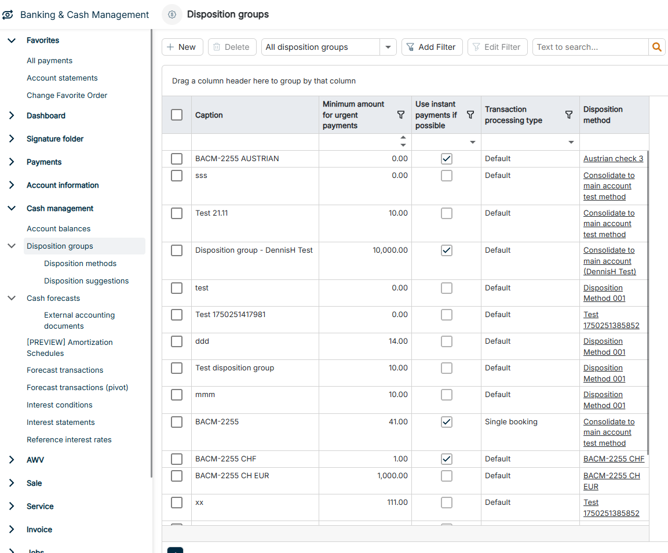Viewport: 668px width, 553px height.
Task: Click the New button to create a disposition group
Action: [182, 47]
